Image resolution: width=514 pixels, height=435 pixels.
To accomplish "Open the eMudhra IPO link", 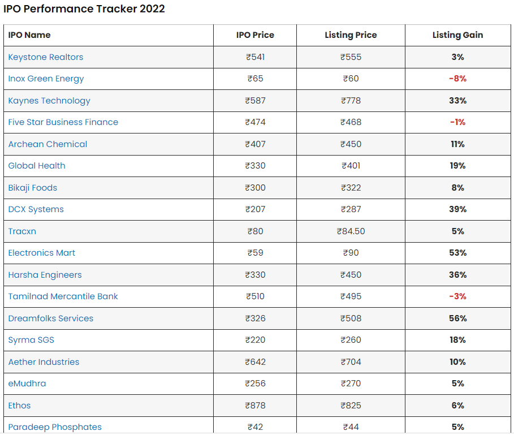I will coord(27,384).
